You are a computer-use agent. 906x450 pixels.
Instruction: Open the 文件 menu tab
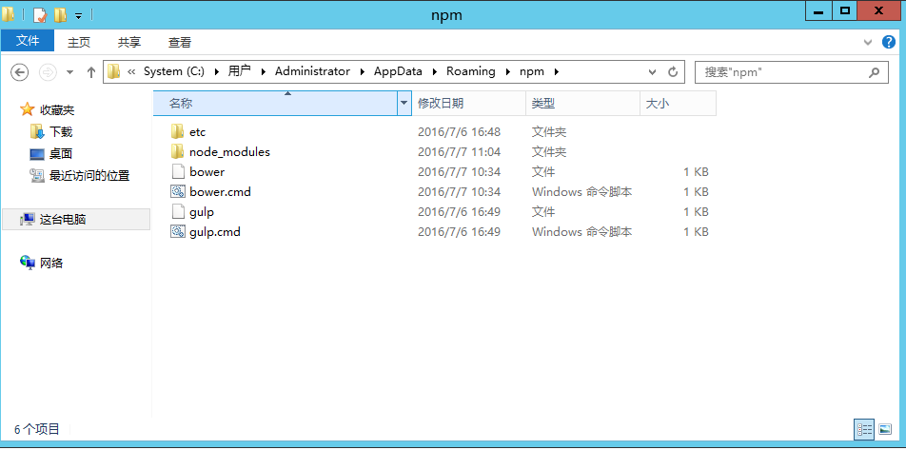click(28, 41)
